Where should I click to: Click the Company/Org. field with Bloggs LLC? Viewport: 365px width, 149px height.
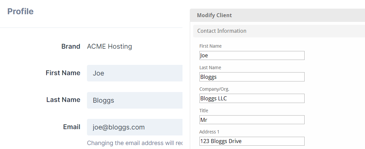click(x=252, y=98)
